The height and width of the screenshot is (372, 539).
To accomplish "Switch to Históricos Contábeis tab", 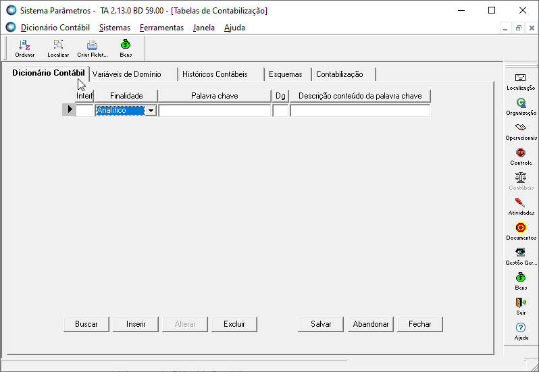I will point(222,74).
